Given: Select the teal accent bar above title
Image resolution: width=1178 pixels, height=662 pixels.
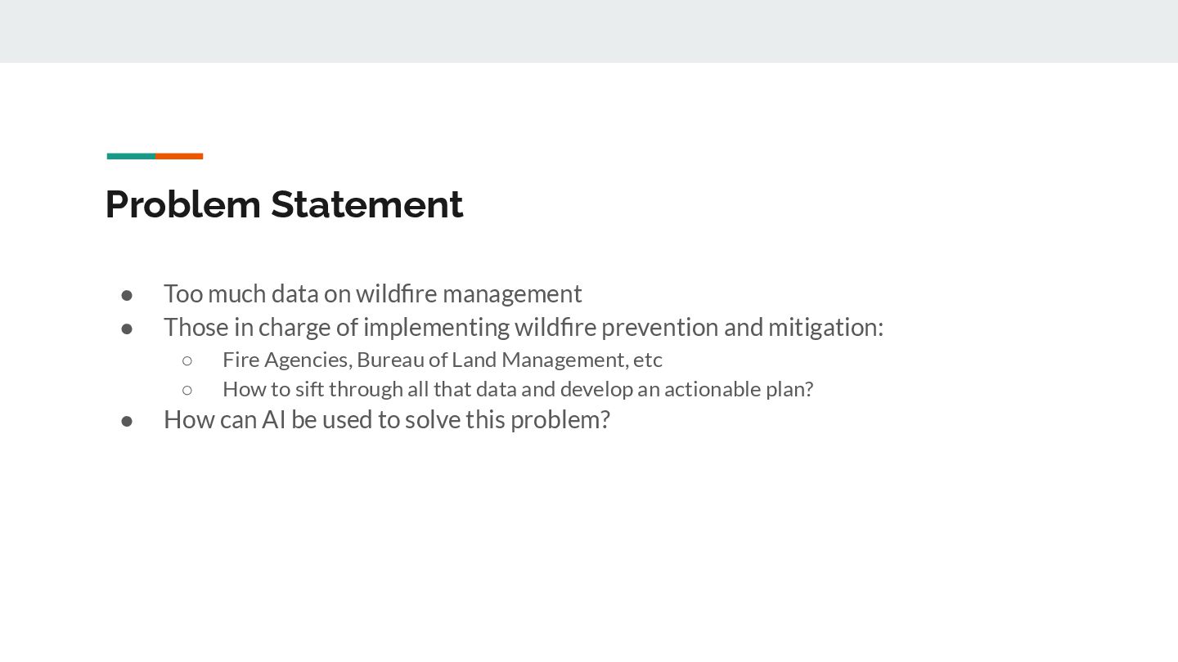Looking at the screenshot, I should [x=131, y=156].
